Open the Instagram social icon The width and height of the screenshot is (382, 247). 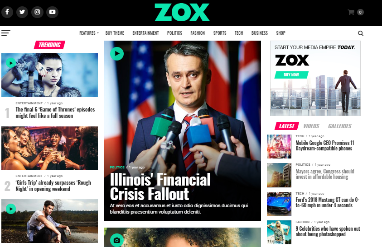tap(37, 12)
